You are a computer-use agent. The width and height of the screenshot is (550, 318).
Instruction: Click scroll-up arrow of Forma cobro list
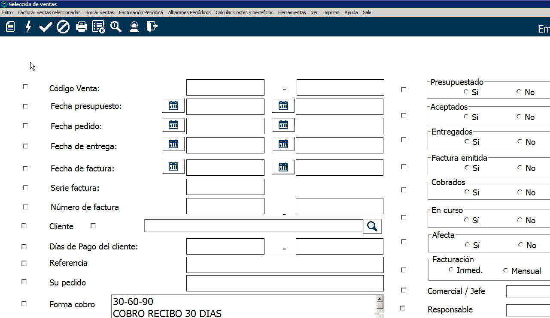coord(380,299)
